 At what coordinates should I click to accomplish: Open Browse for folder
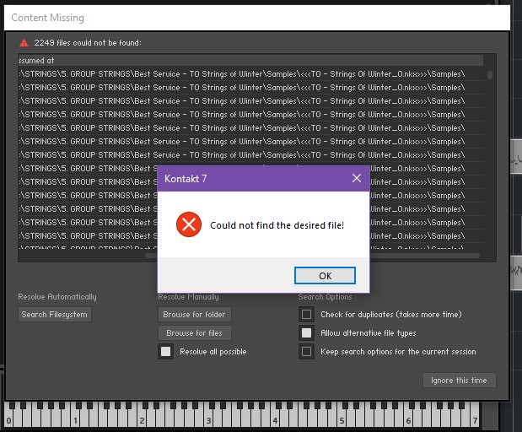[195, 315]
